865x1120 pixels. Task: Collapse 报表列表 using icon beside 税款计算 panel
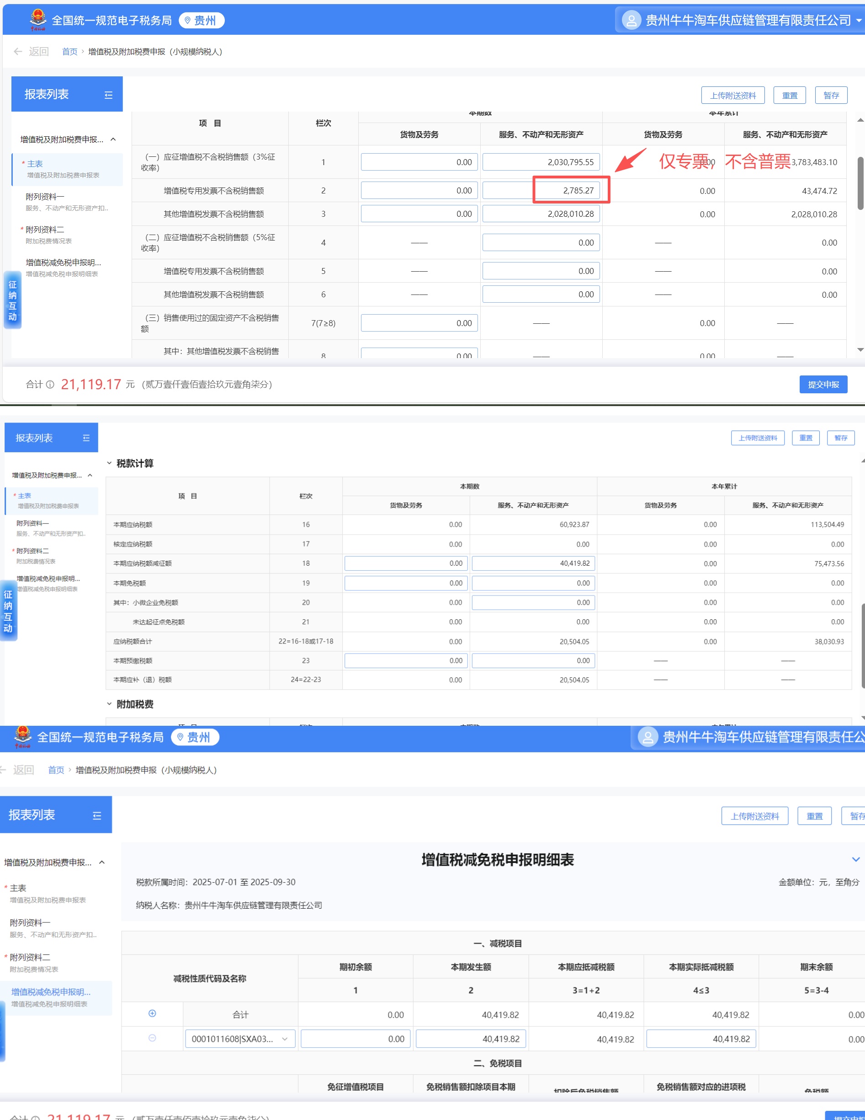86,438
